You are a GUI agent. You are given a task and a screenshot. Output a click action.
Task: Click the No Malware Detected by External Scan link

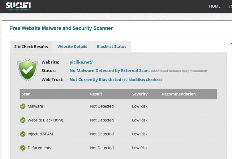[x=110, y=71]
